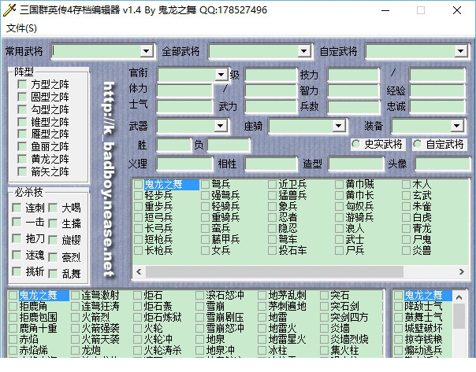Click the strategy list up scroll arrow

[x=459, y=297]
